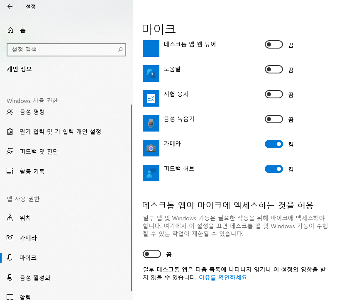
Task: Click the 알림 notification icon
Action: point(10,297)
